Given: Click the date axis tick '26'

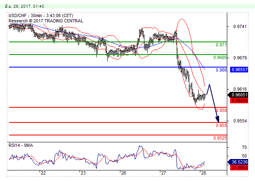Looking at the screenshot, I should point(124,173).
